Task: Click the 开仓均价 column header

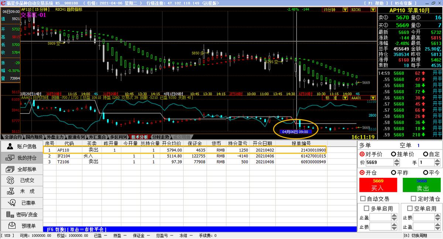Action: 172,143
